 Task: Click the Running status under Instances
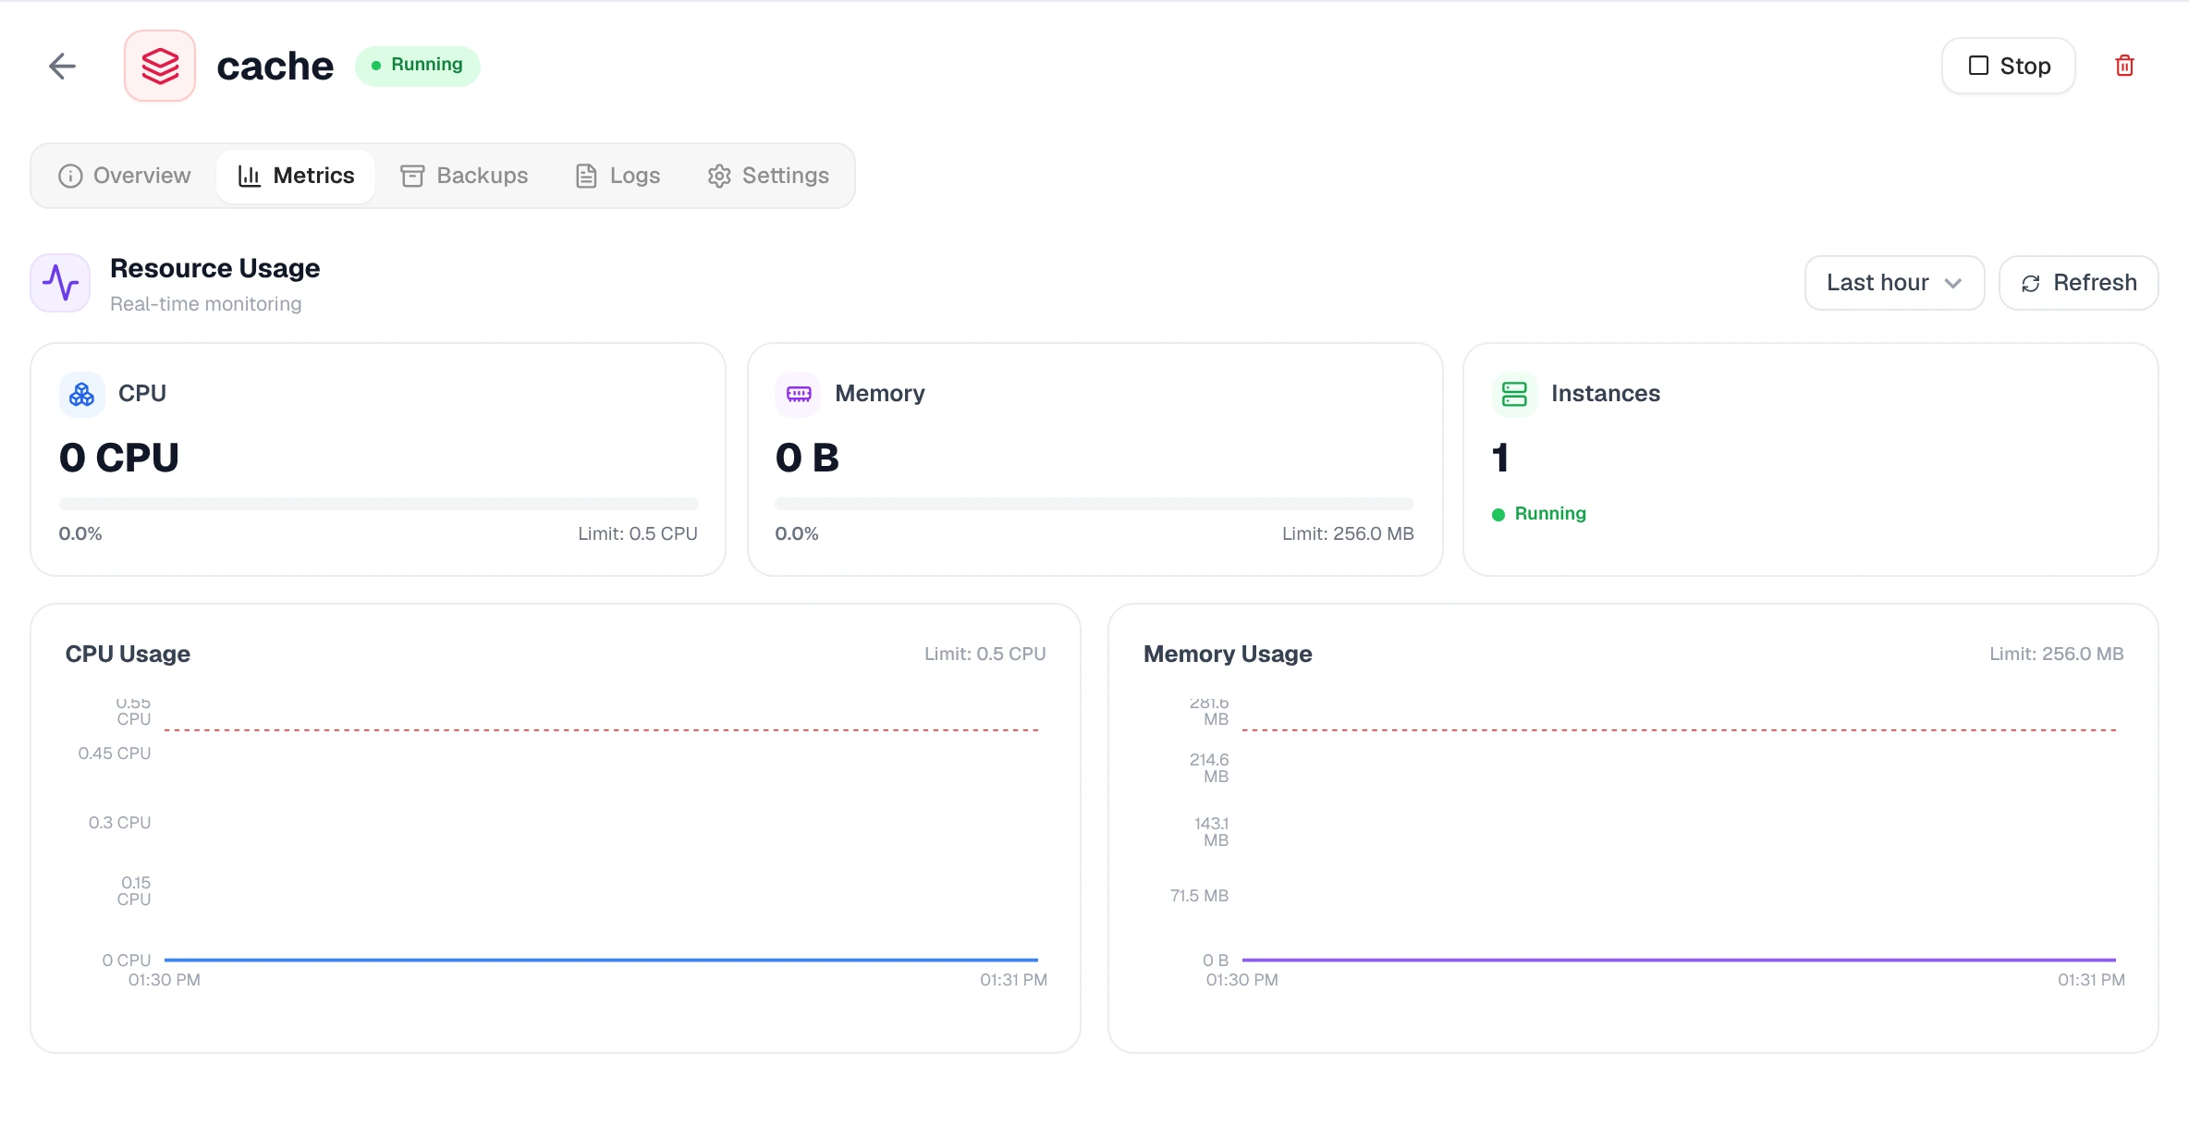point(1539,514)
